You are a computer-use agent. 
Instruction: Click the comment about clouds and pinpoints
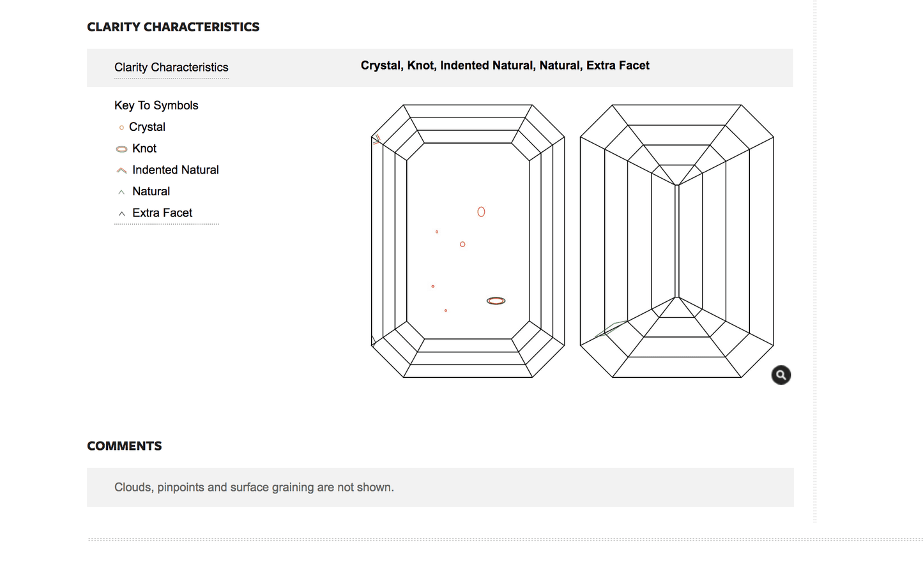(x=254, y=488)
